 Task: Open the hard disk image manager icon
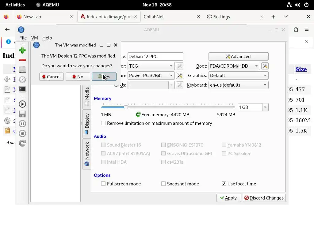point(22,69)
